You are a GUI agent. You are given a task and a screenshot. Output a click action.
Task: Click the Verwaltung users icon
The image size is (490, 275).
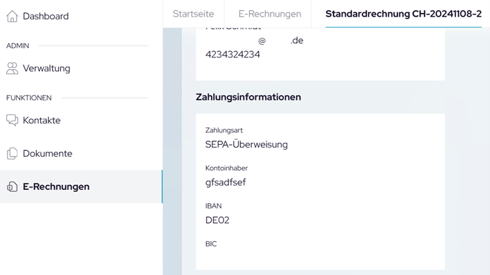point(12,69)
